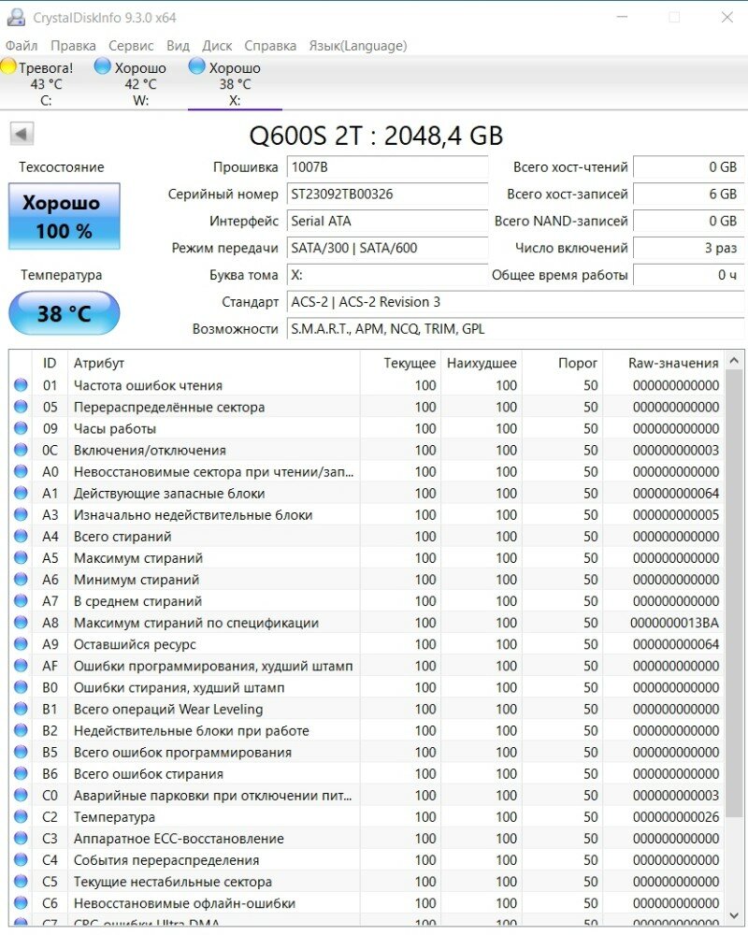Click the status orb for attribute A7
Image resolution: width=748 pixels, height=935 pixels.
tap(21, 601)
